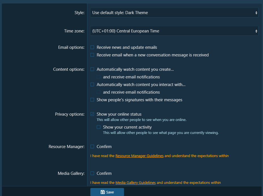This screenshot has height=196, width=263.
Task: Tick the Resource Manager Confirm checkbox
Action: pyautogui.click(x=92, y=147)
